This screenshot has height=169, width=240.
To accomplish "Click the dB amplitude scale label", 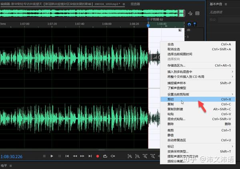I will click(188, 30).
